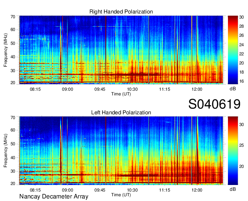
Task: Click the 26 value on upper colorbar
Action: 241,35
